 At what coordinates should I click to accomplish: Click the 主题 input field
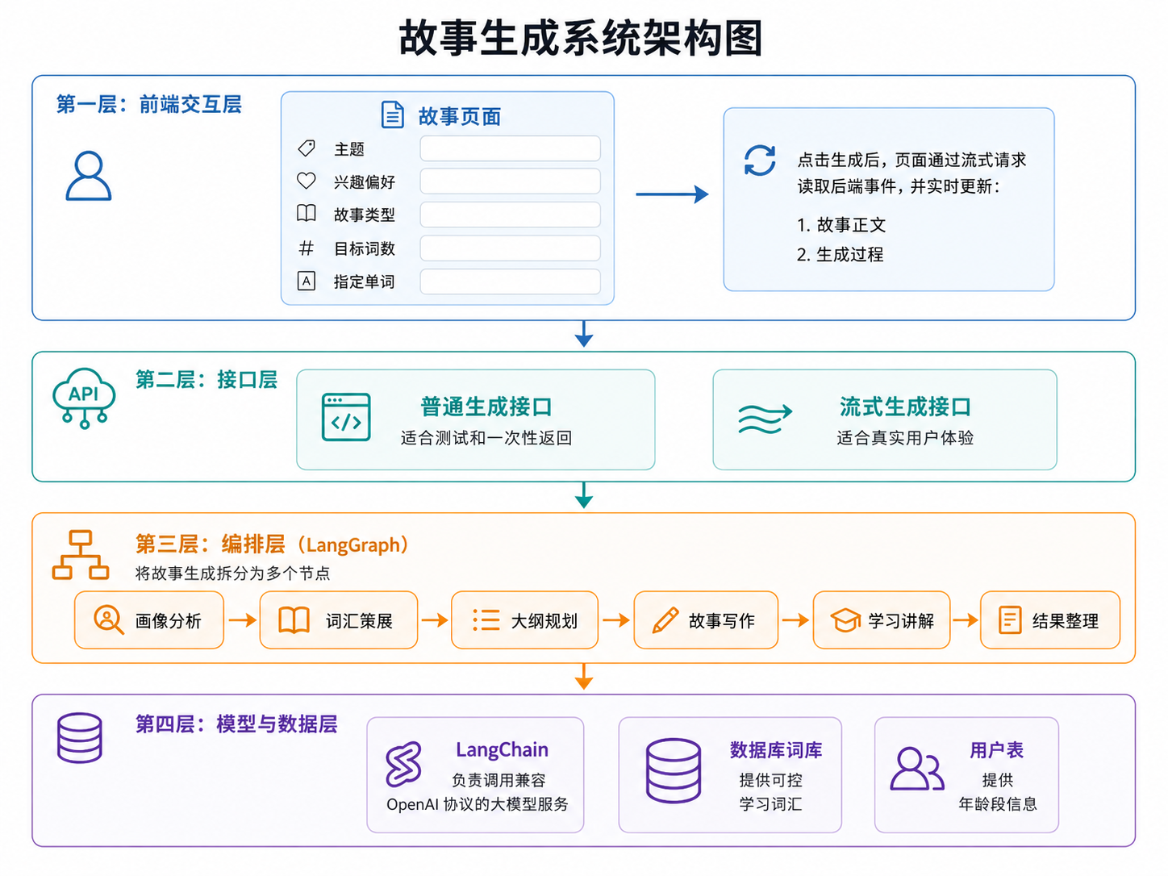click(511, 148)
